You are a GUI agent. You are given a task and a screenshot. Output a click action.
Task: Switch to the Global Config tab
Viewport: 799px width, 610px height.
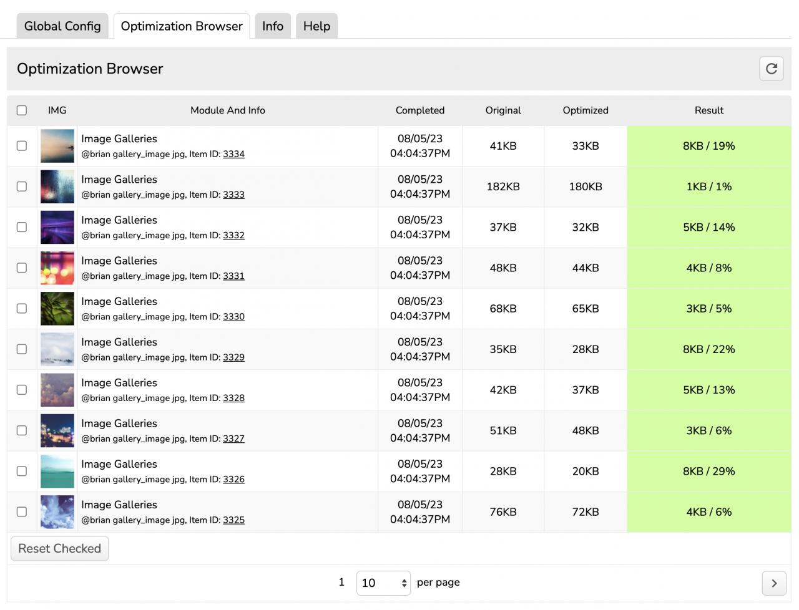click(x=62, y=26)
